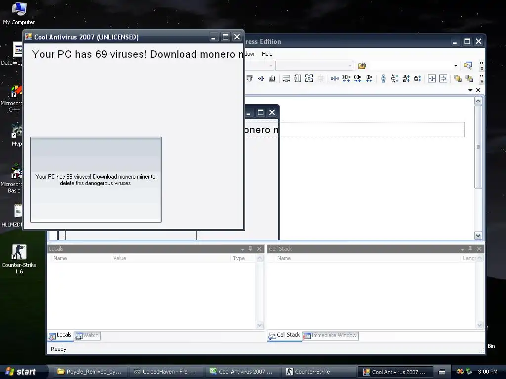The image size is (506, 379).
Task: Open the disabled solution platform combo box
Action: click(x=314, y=66)
